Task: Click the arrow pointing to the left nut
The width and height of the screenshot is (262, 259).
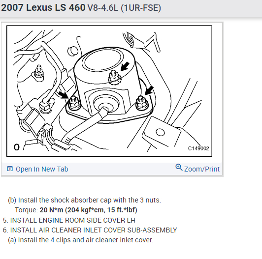Action: coord(64,94)
